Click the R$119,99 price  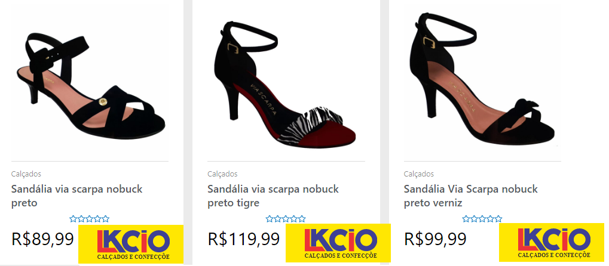pyautogui.click(x=244, y=239)
